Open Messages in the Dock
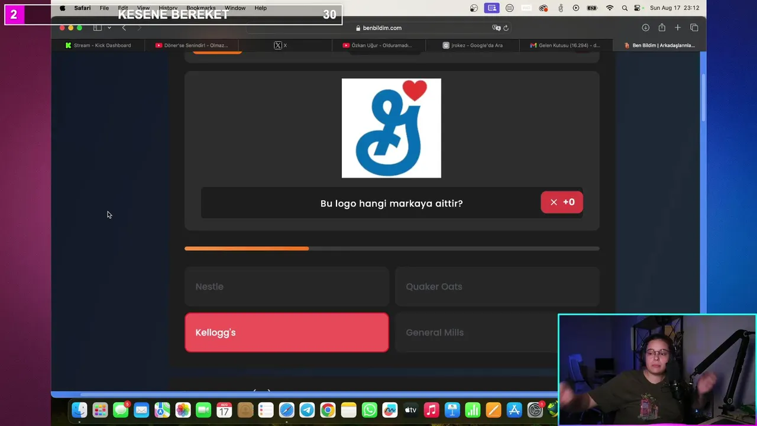This screenshot has height=426, width=757. [121, 410]
